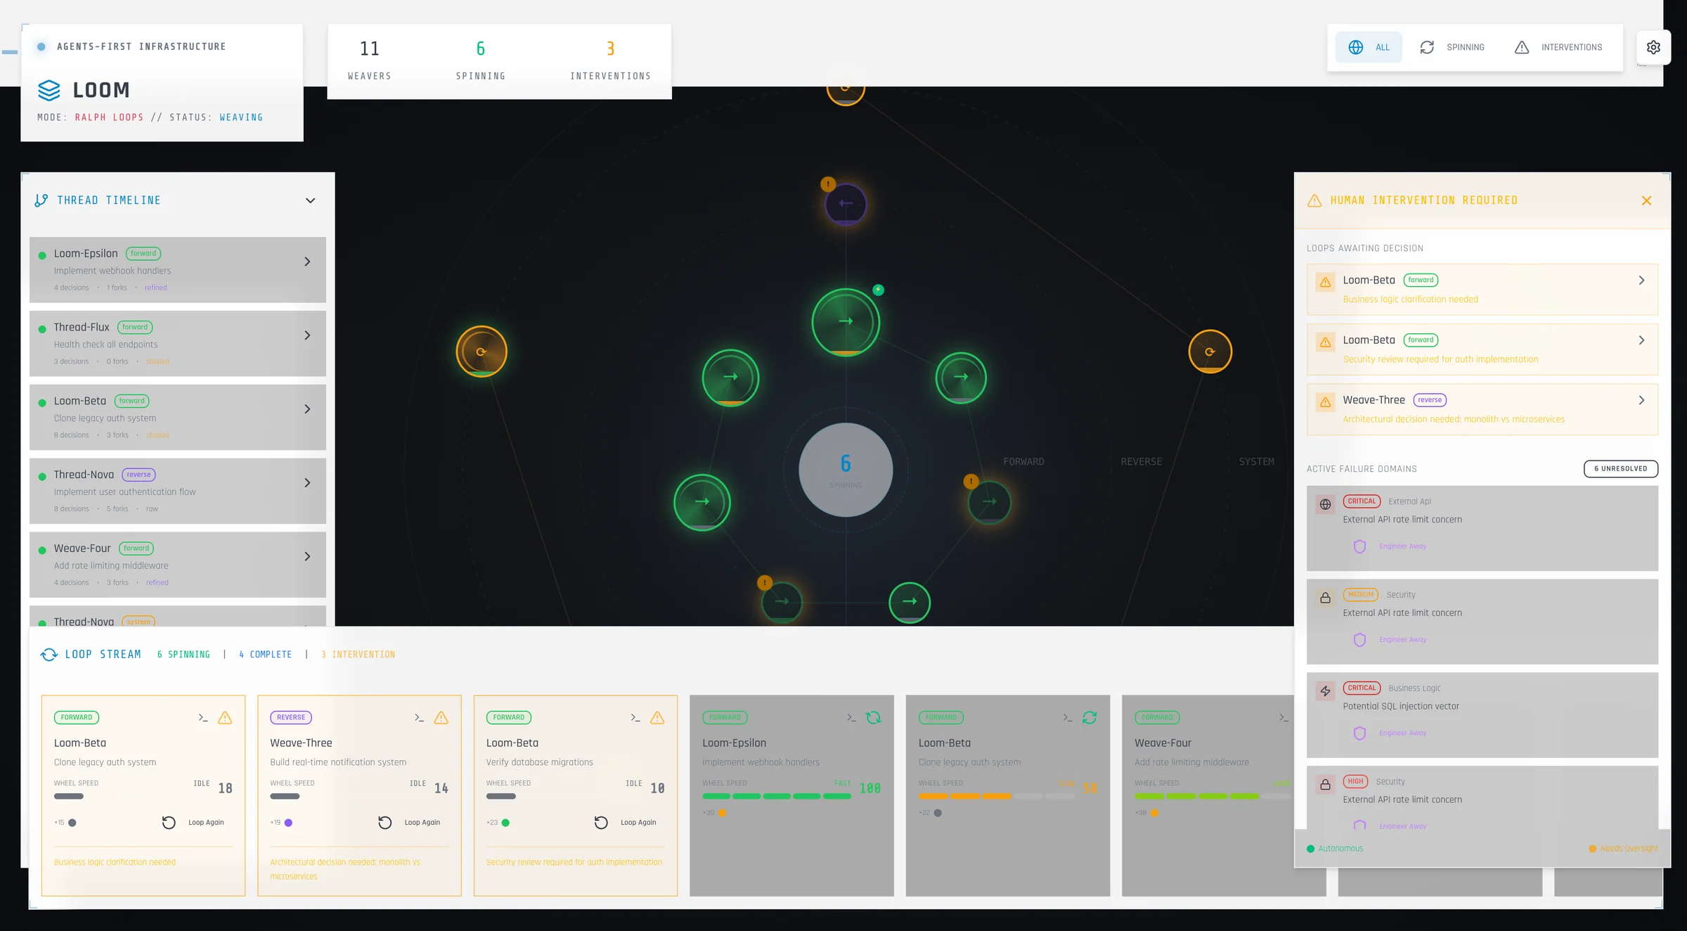This screenshot has height=931, width=1687.
Task: Open Loom-Beta business logic decision chevron
Action: click(1641, 280)
